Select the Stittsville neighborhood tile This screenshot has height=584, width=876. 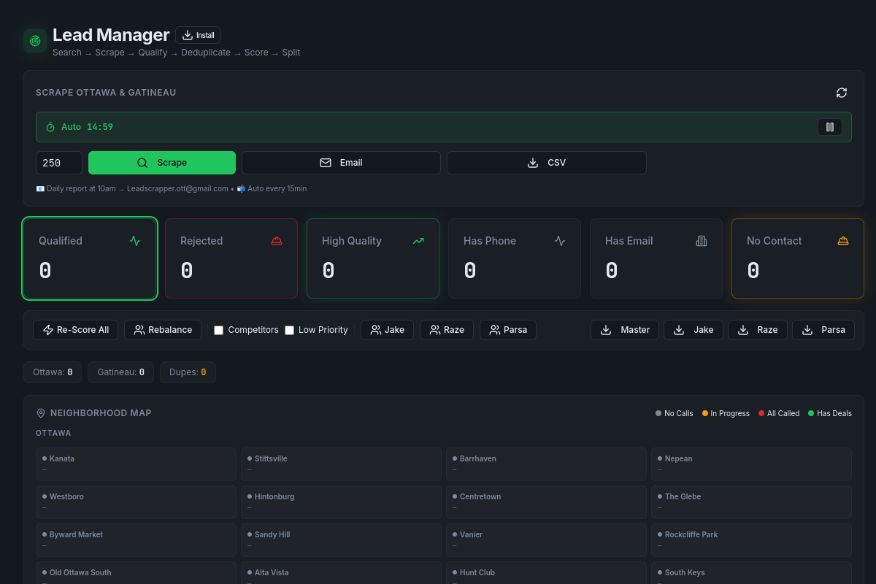coord(341,464)
